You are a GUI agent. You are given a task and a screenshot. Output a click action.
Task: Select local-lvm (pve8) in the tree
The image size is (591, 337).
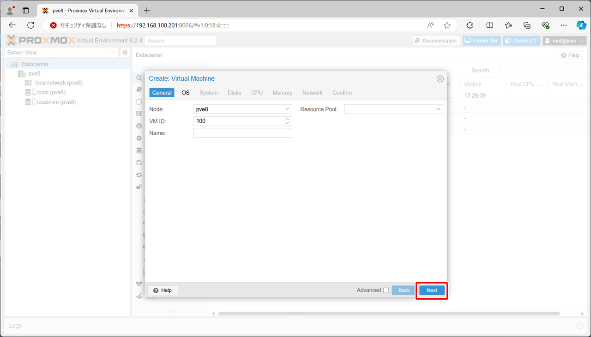click(x=56, y=102)
